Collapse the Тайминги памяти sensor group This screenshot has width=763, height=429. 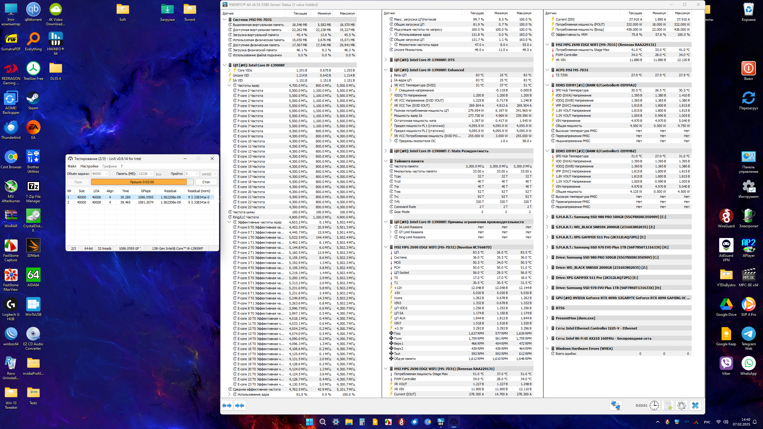point(386,161)
